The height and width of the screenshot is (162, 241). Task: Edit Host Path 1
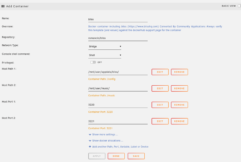[160, 72]
